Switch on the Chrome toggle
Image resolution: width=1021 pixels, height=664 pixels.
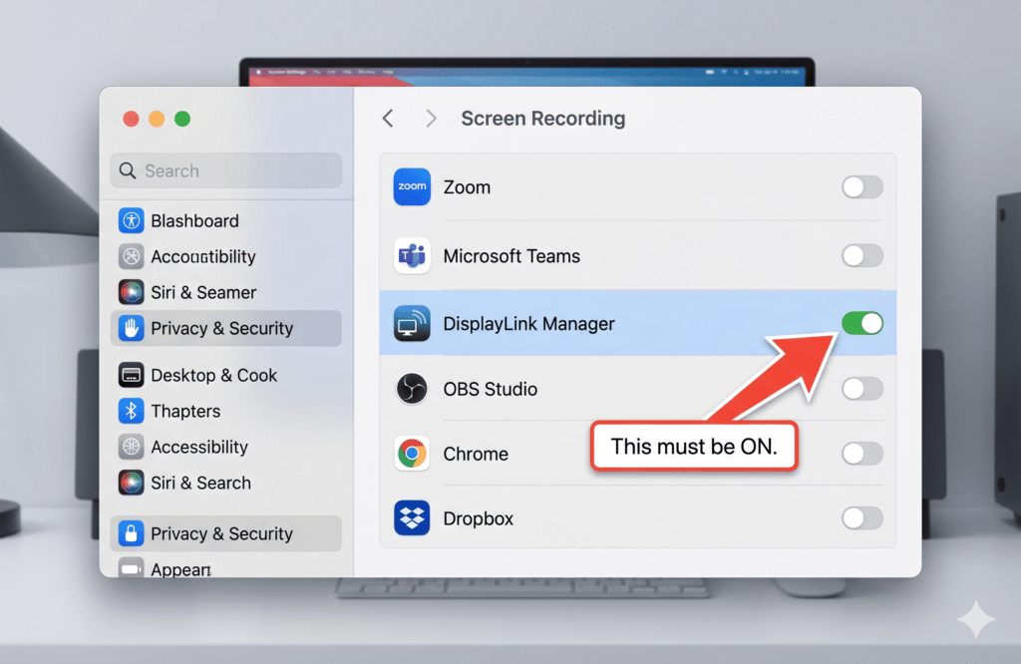tap(862, 453)
